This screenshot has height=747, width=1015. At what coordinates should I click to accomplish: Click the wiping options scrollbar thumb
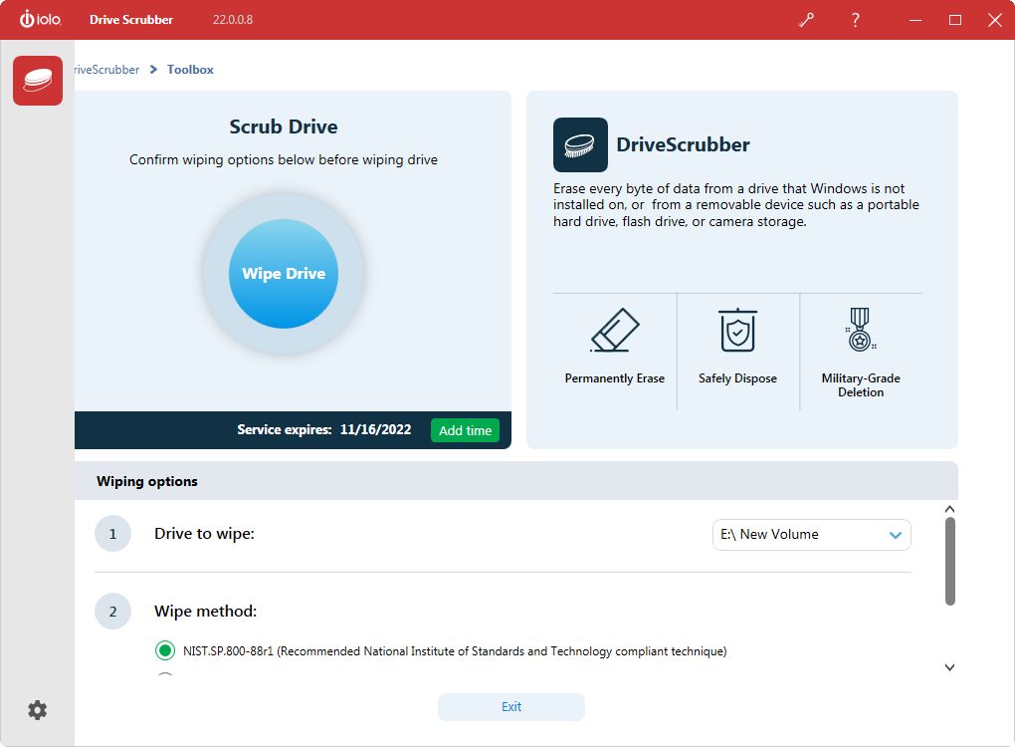949,561
